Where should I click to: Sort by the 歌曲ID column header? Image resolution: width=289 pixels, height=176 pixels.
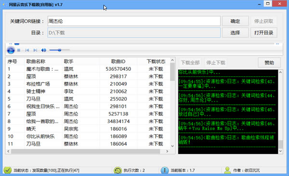point(118,61)
